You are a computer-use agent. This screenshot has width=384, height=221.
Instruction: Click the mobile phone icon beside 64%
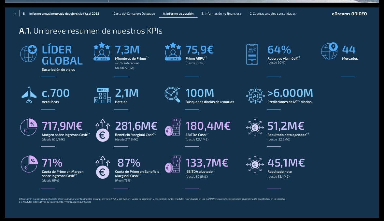pos(252,54)
